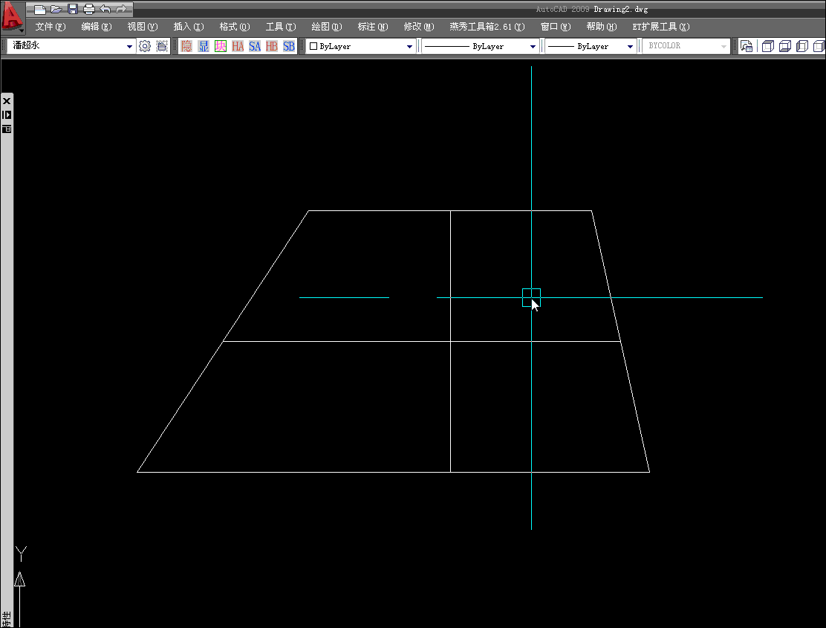Open the linetype ByLayer dropdown
This screenshot has height=628, width=826.
tap(533, 46)
